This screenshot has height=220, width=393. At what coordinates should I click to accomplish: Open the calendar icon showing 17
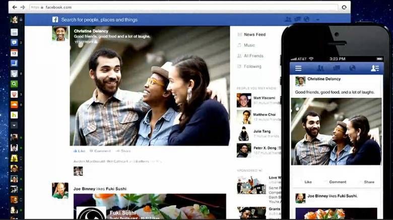pyautogui.click(x=14, y=53)
